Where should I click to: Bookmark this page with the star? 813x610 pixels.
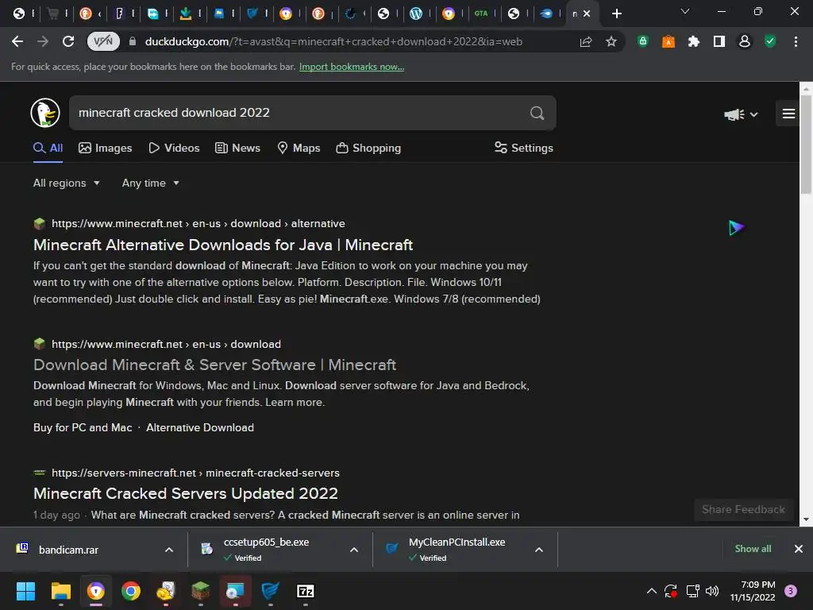[x=611, y=41]
